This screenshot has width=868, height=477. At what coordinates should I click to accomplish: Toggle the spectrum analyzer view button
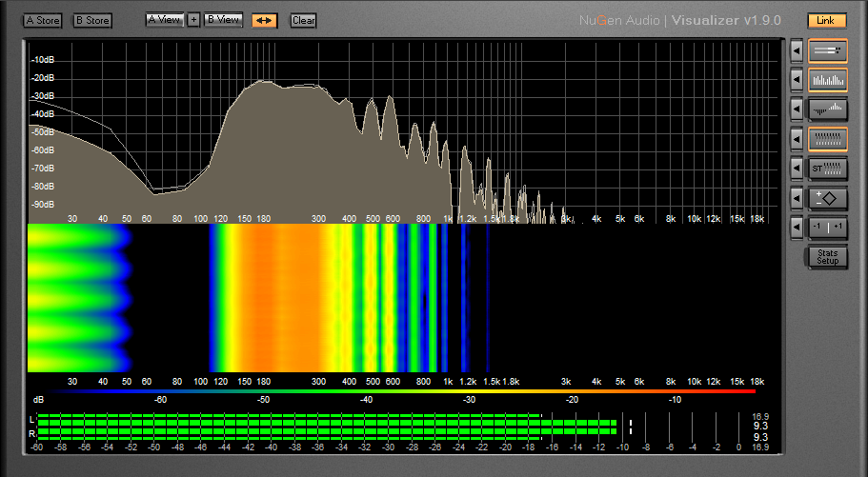point(827,80)
